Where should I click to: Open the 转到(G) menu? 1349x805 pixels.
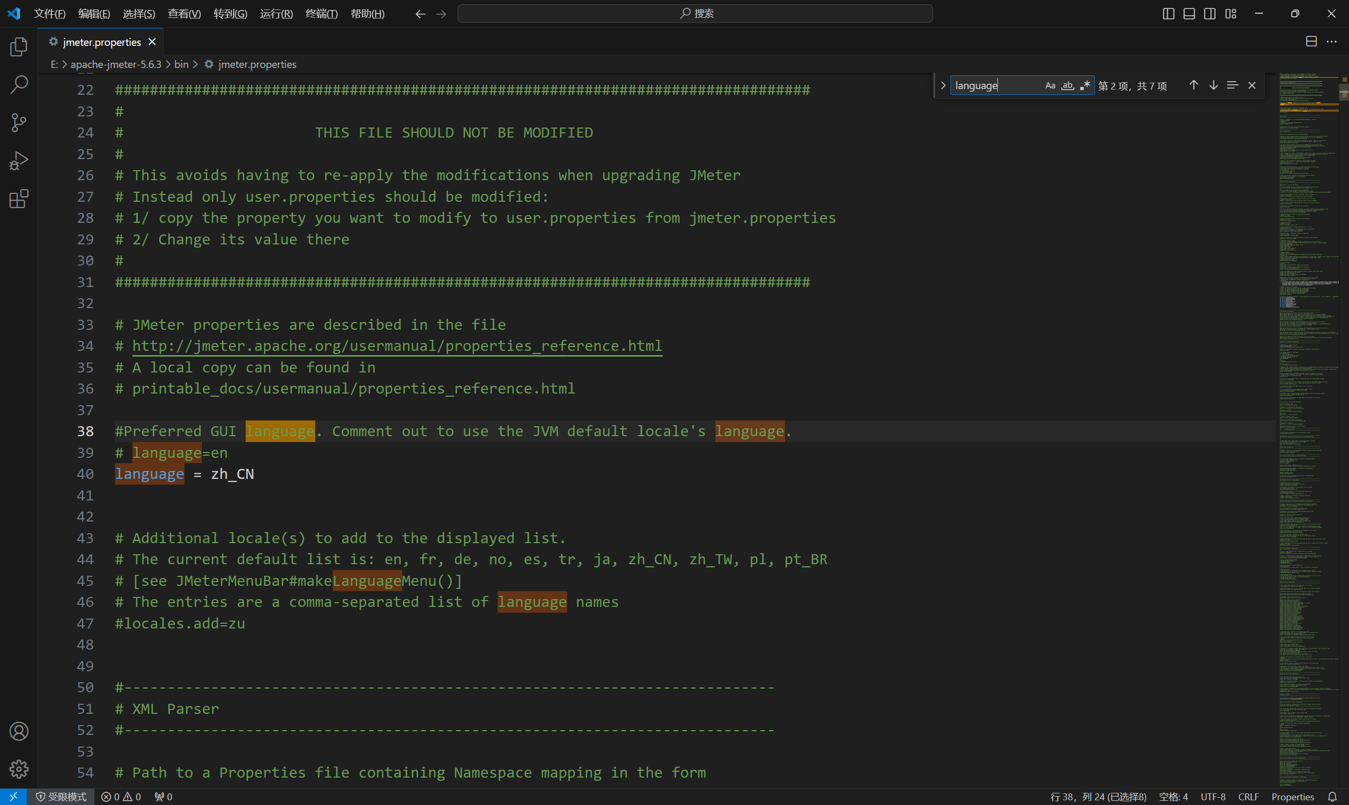click(230, 14)
